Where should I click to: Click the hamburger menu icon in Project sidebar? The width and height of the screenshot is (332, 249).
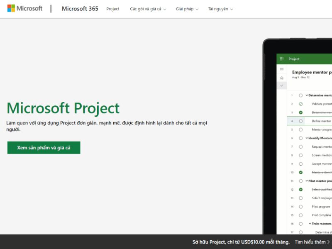282,69
